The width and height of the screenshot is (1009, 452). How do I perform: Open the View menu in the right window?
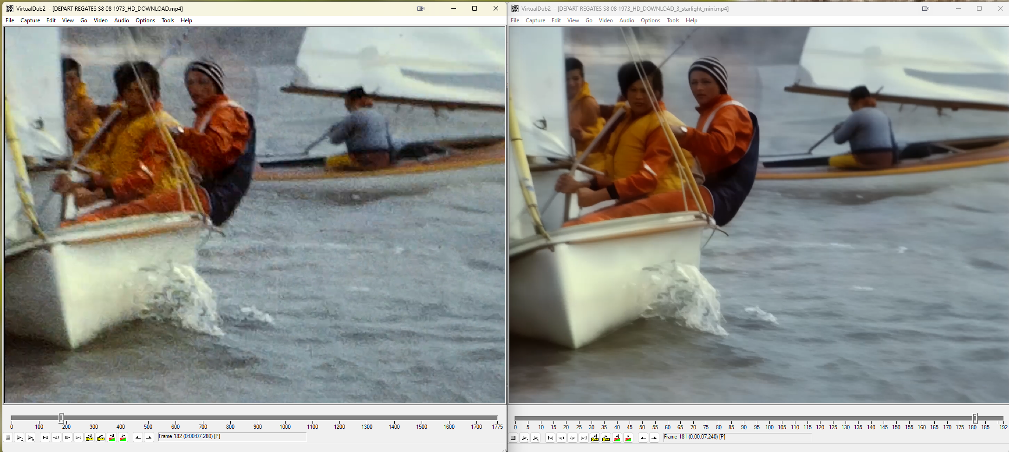(x=573, y=20)
